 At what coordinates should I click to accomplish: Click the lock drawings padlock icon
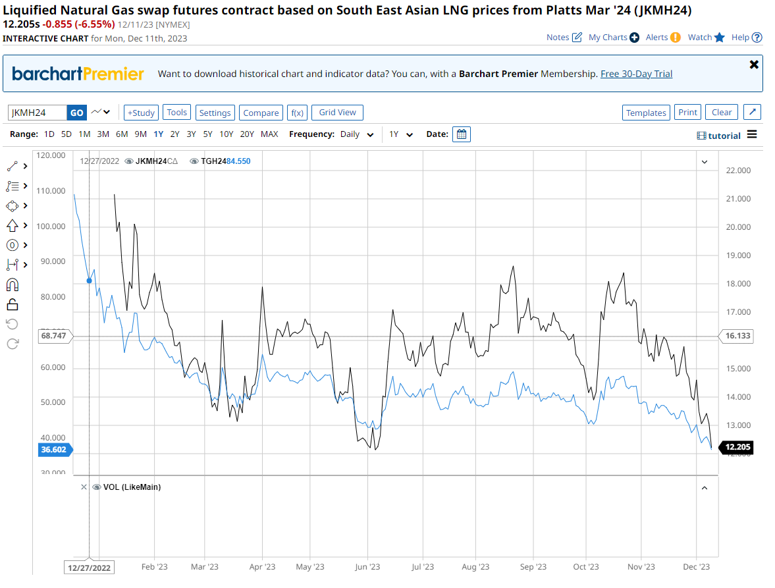coord(13,304)
